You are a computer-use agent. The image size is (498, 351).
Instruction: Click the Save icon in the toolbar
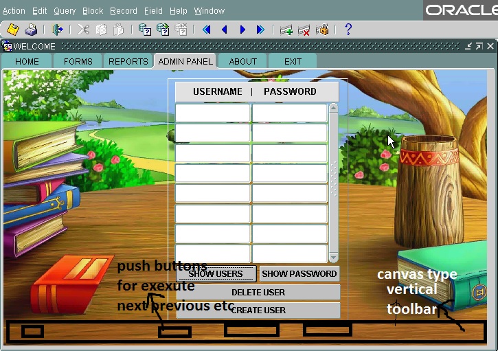pos(12,30)
